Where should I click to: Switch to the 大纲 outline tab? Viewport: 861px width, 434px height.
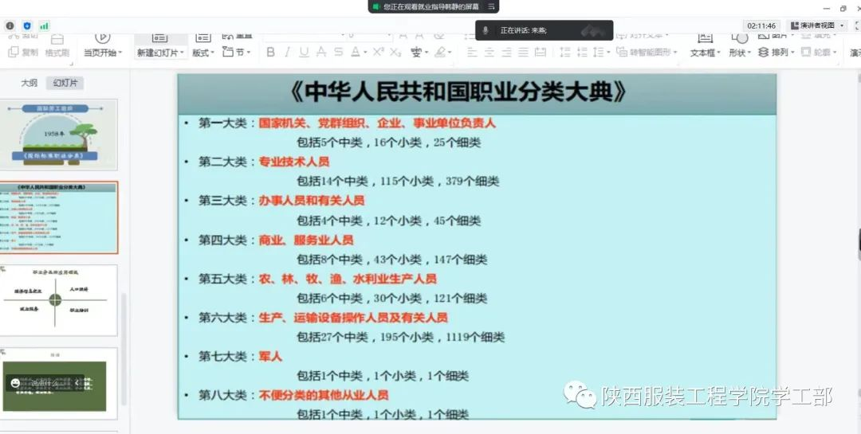29,83
